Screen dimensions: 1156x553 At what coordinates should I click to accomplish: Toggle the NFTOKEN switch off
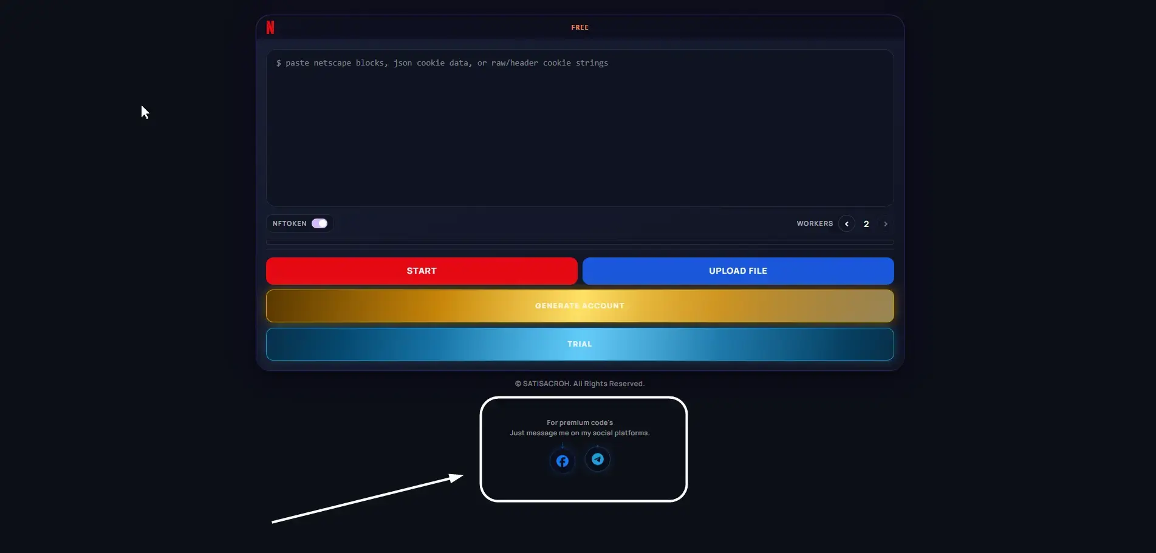coord(320,223)
